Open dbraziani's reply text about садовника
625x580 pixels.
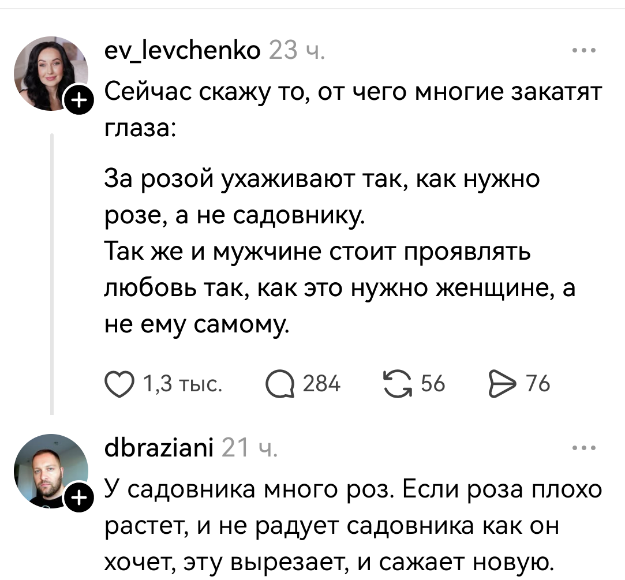click(x=352, y=525)
